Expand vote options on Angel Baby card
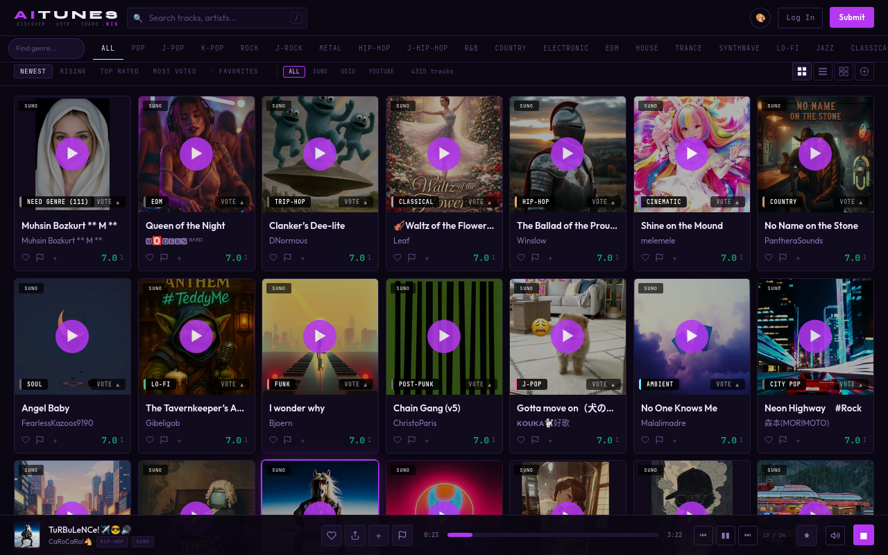 point(108,384)
